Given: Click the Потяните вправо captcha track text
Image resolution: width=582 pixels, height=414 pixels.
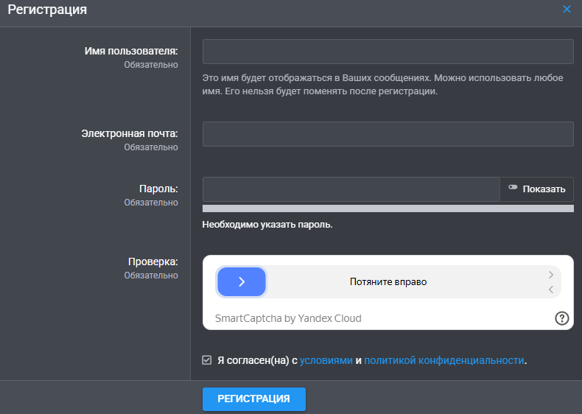Looking at the screenshot, I should tap(388, 281).
